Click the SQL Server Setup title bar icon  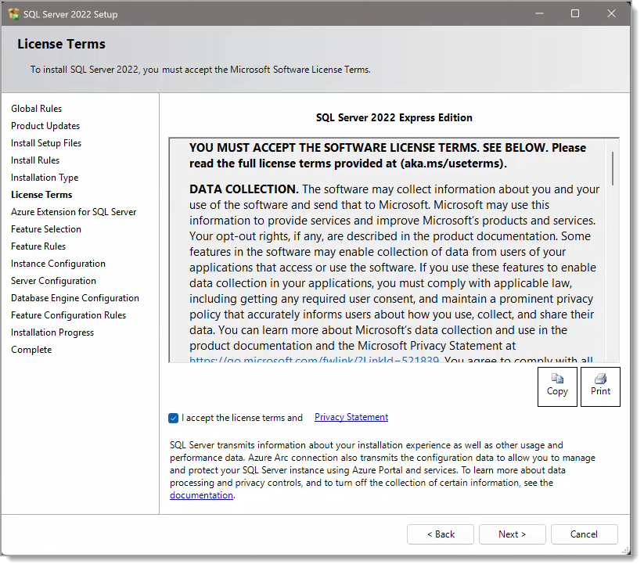click(13, 14)
